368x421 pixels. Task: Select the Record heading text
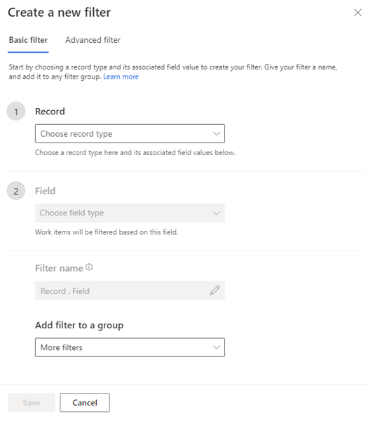click(50, 112)
